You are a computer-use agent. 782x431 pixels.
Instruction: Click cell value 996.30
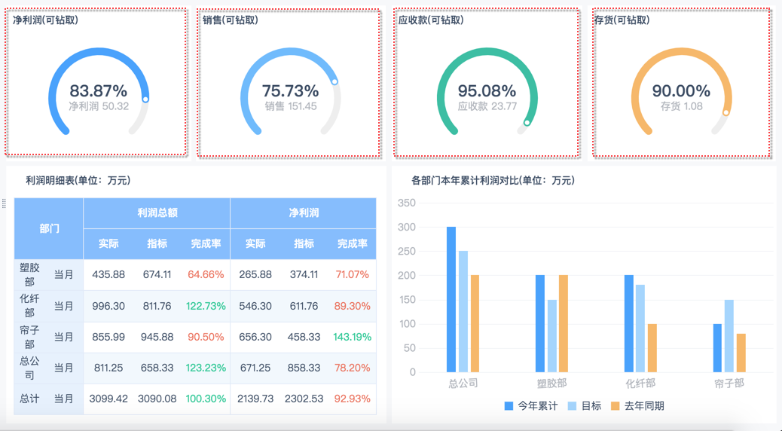point(108,306)
